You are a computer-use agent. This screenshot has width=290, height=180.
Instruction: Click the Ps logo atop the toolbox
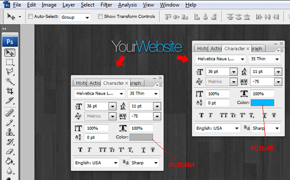(10, 42)
